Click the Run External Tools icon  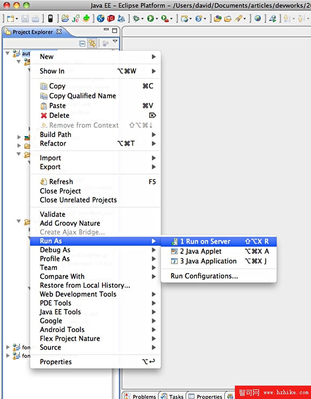pyautogui.click(x=165, y=19)
